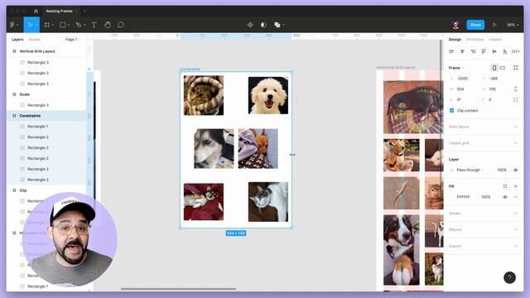Viewport: 530px width, 298px height.
Task: Click the Align right icon
Action: pyautogui.click(x=473, y=51)
